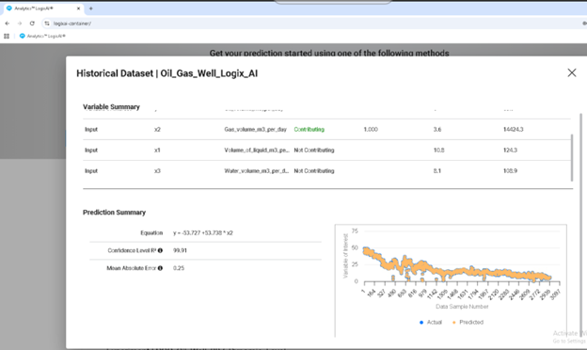The width and height of the screenshot is (587, 350).
Task: Click the Data Sample Number axis label
Action: click(462, 307)
